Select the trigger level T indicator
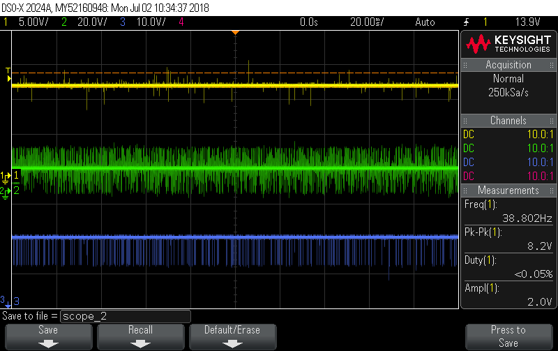The image size is (558, 351). (8, 75)
